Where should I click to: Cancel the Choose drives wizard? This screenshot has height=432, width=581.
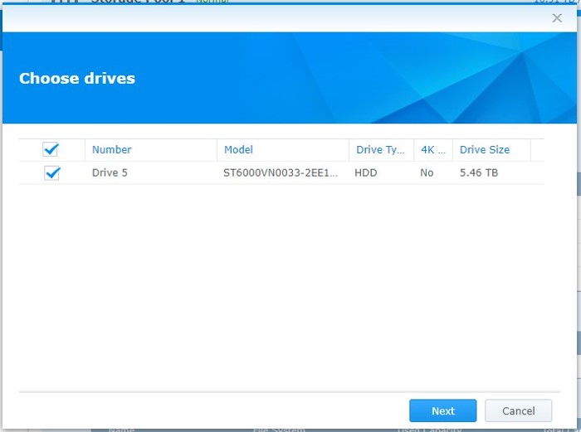click(519, 410)
